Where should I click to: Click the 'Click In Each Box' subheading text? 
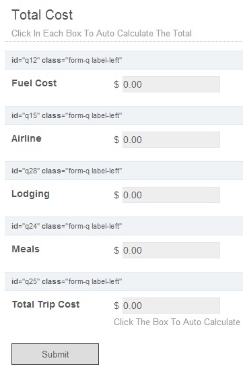point(102,33)
